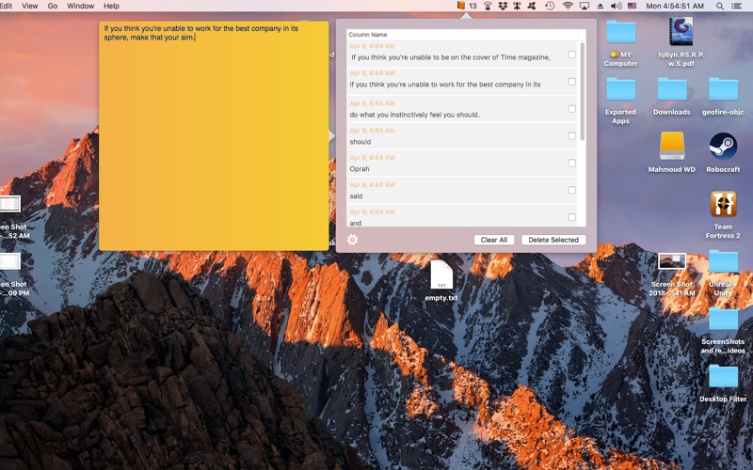Open Spotlight search magnifier icon

(x=720, y=6)
